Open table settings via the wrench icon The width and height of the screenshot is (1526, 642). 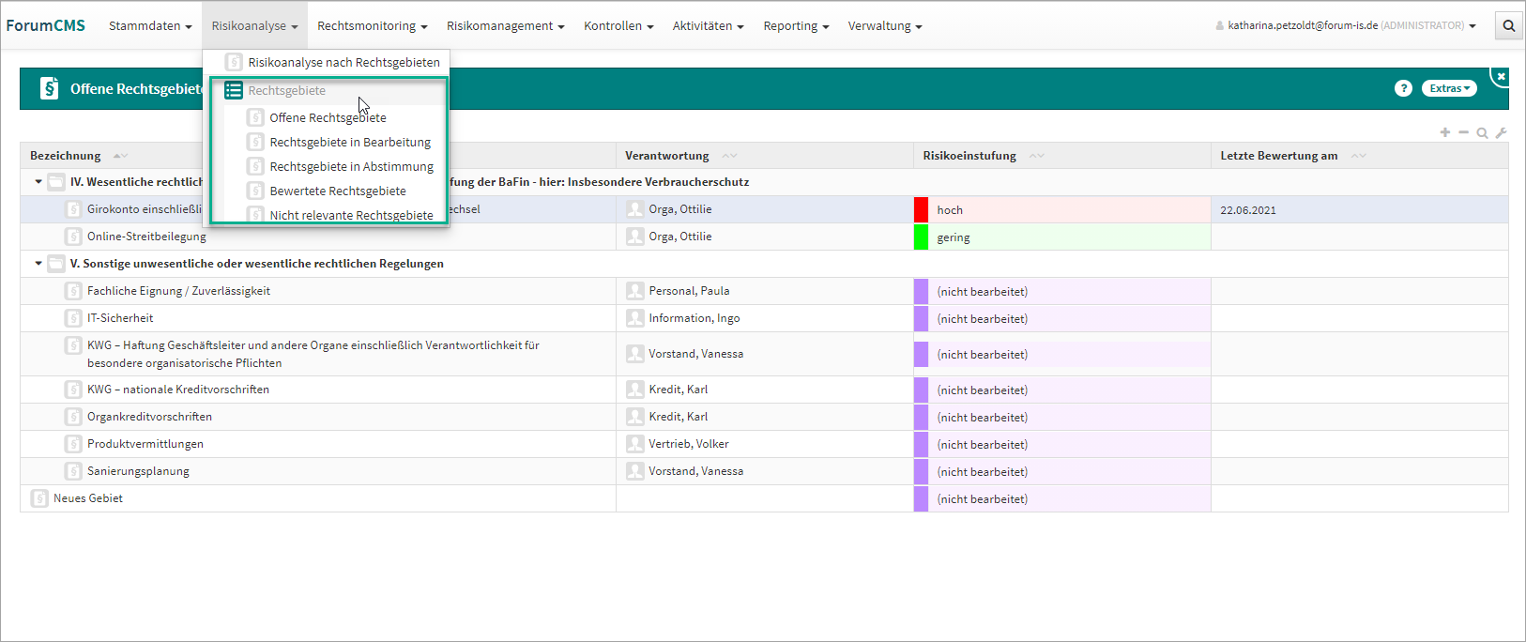1501,133
